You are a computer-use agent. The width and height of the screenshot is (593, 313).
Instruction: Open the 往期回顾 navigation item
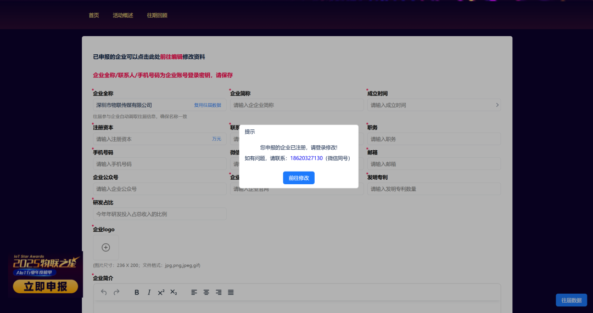(157, 15)
